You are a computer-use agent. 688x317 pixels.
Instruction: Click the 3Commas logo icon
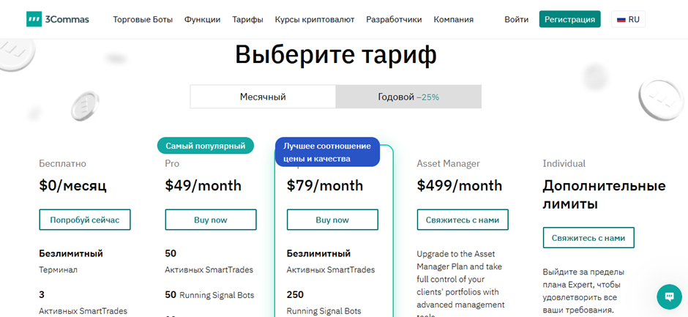(x=34, y=19)
